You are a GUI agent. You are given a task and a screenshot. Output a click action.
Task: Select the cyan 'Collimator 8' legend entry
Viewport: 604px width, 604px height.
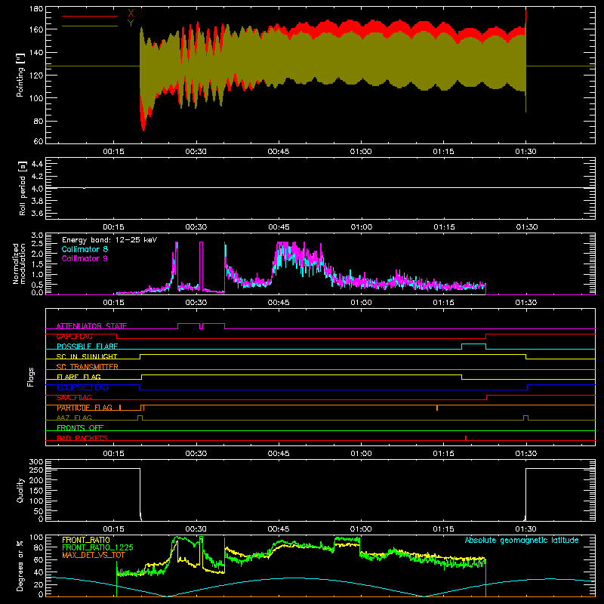point(85,249)
